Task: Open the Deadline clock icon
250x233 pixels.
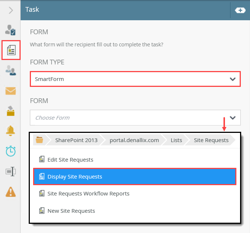Action: (11, 151)
